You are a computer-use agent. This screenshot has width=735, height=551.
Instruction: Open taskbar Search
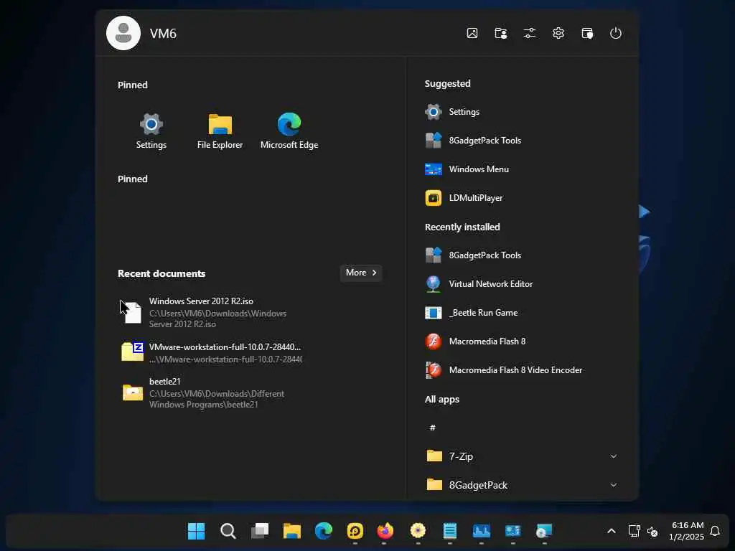(228, 531)
